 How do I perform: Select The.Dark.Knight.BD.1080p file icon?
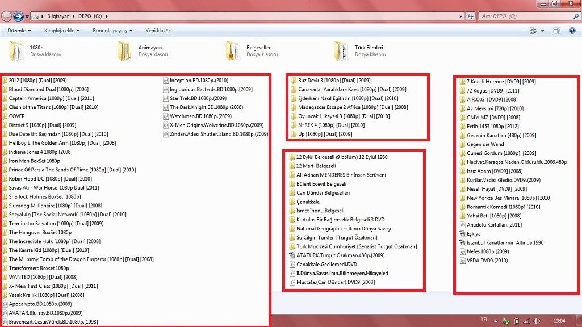point(166,107)
